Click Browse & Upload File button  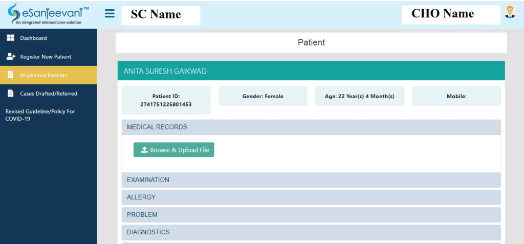(x=174, y=150)
